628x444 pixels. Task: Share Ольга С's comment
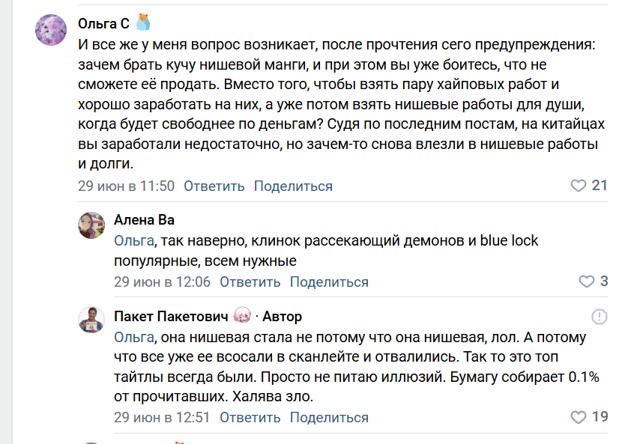[293, 186]
